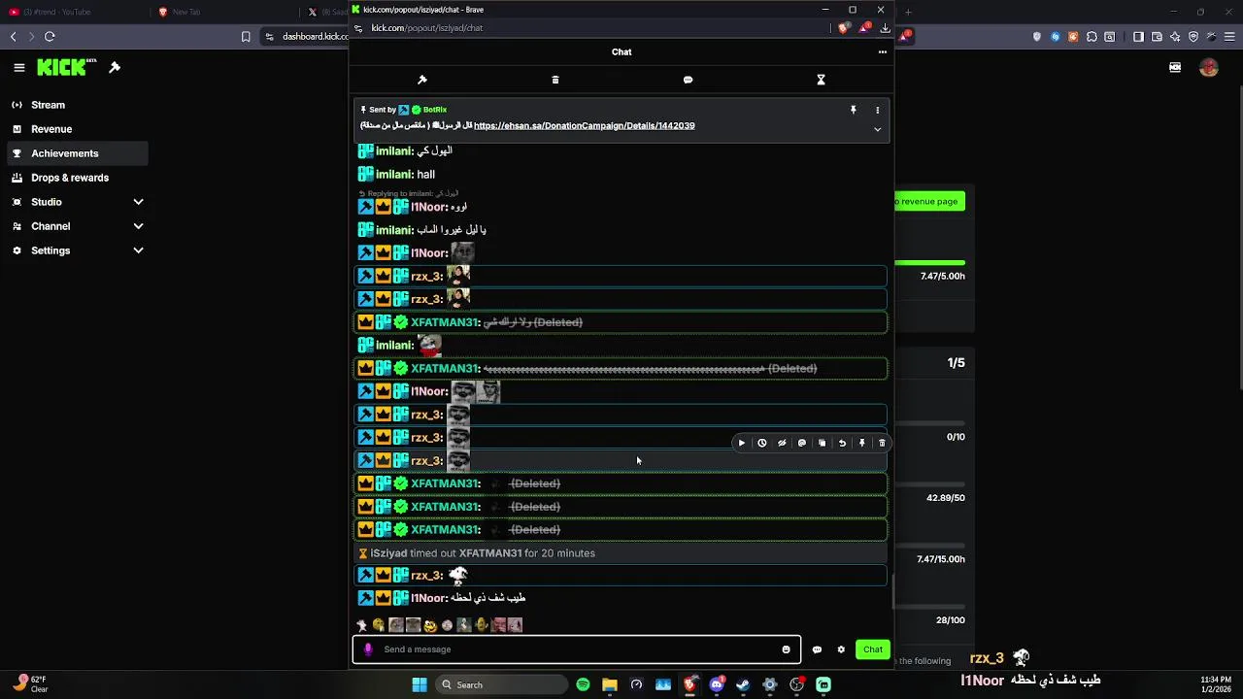The image size is (1243, 699).
Task: Click the taskbar Search box
Action: [501, 684]
